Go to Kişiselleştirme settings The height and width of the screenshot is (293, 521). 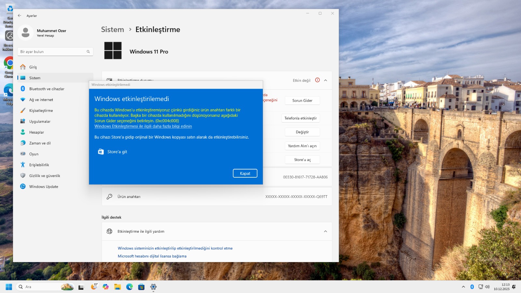point(55,110)
